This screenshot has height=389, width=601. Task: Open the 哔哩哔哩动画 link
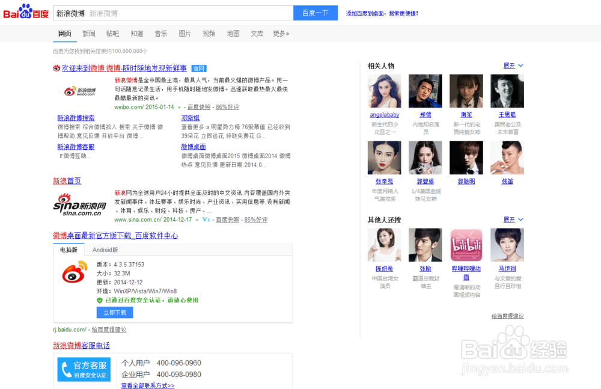(466, 273)
